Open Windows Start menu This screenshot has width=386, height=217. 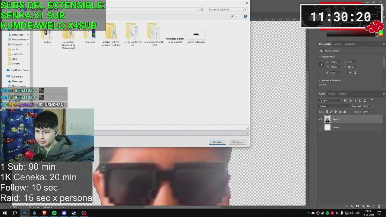point(5,213)
